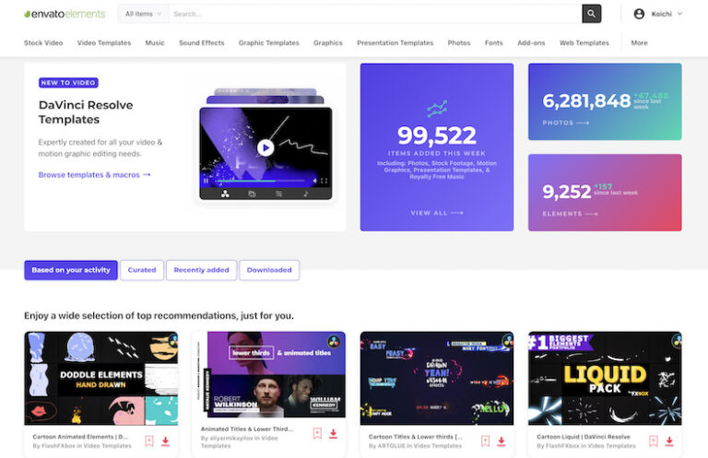Click the music note icon under preview
Screen dimensions: 708x458
[x=306, y=194]
